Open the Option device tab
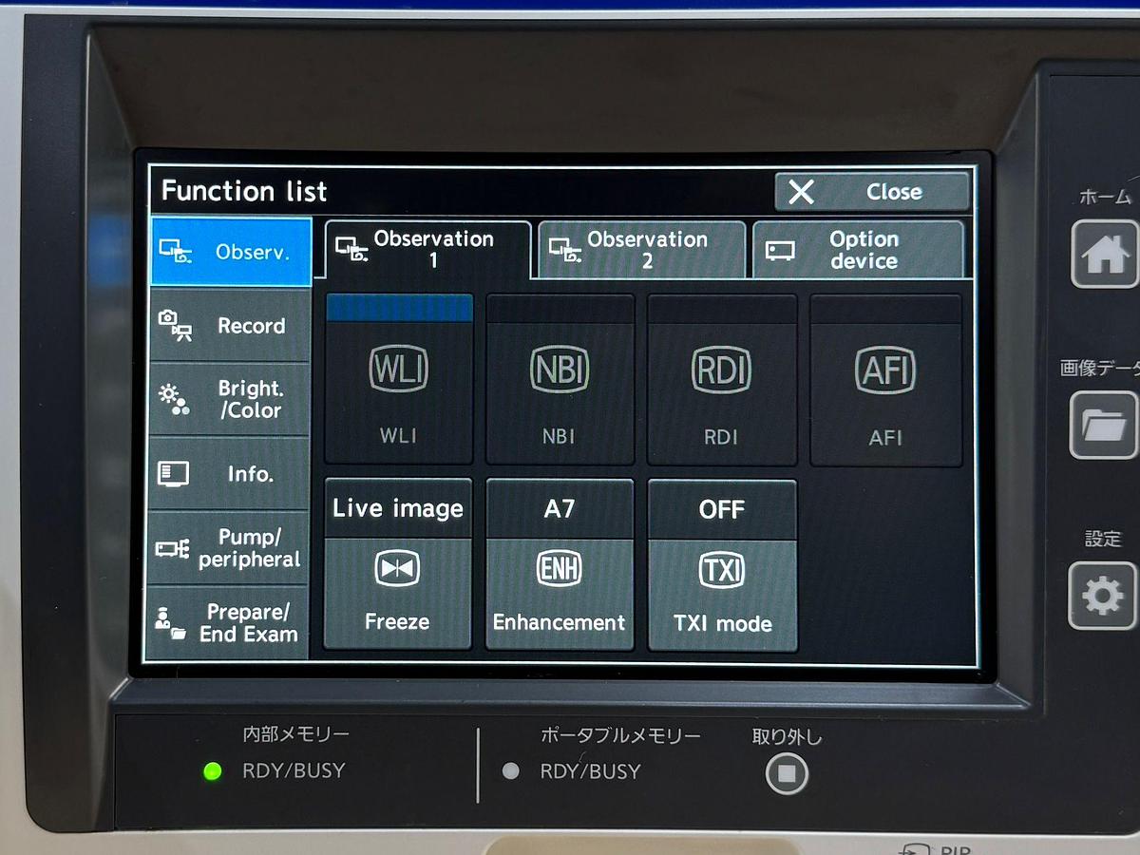Viewport: 1140px width, 855px height. [x=858, y=251]
